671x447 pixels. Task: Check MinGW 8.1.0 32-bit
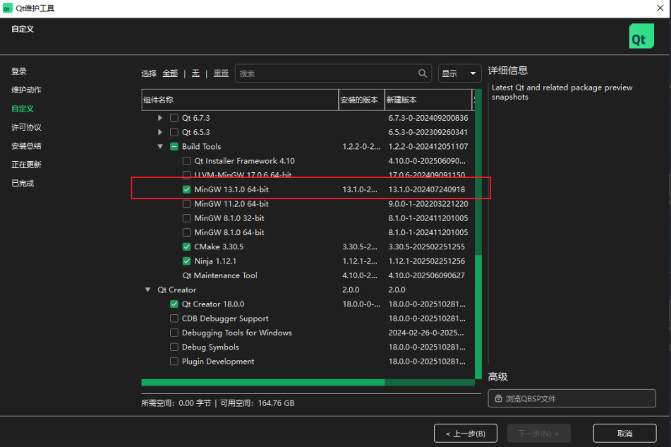(x=186, y=218)
